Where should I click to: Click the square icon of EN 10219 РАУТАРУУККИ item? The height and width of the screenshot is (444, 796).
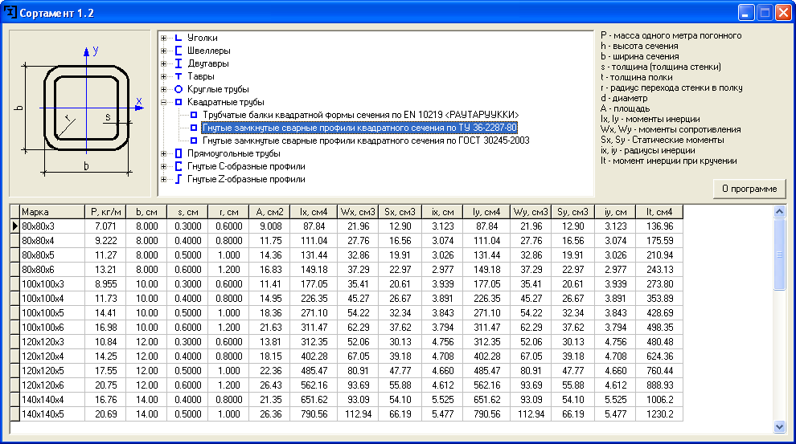pos(194,115)
